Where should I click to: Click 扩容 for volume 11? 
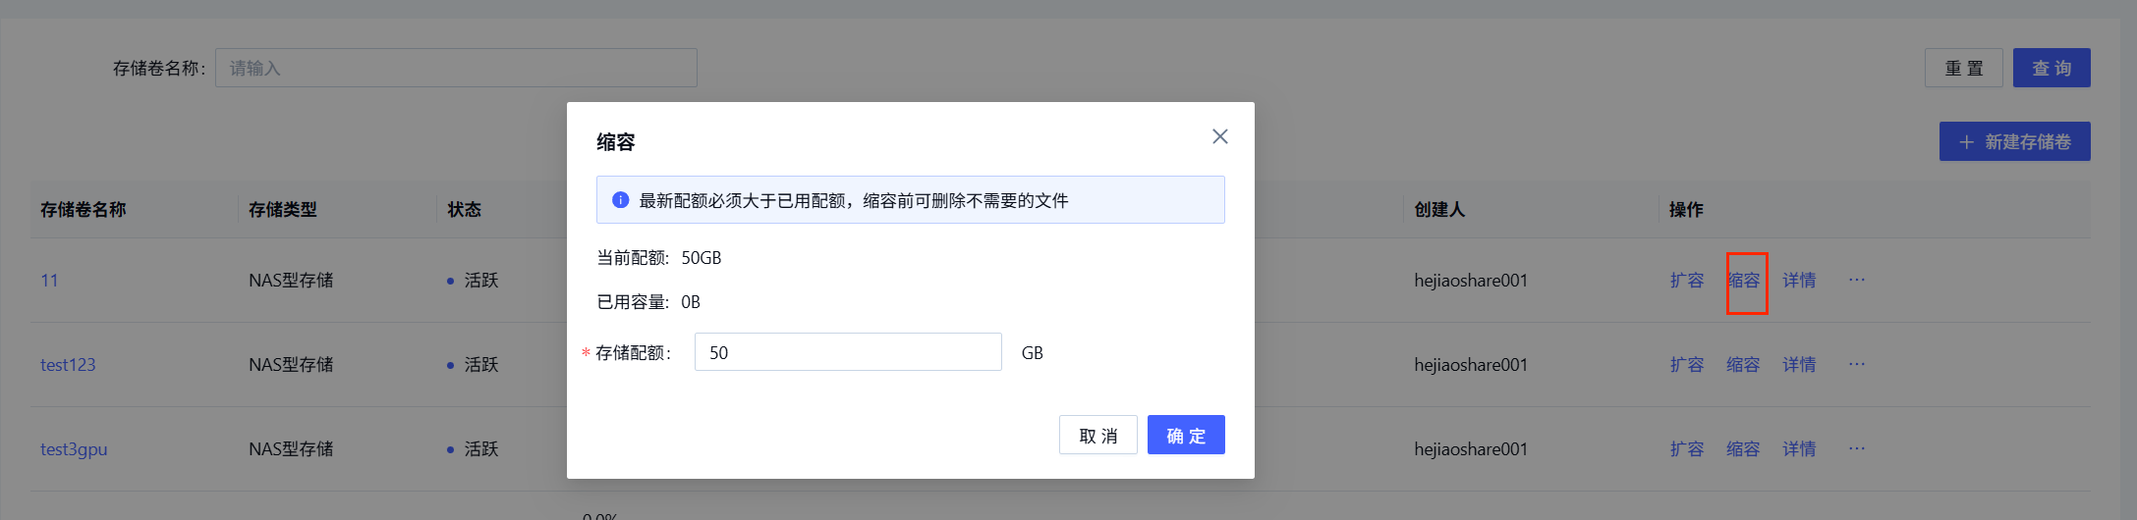point(1687,281)
